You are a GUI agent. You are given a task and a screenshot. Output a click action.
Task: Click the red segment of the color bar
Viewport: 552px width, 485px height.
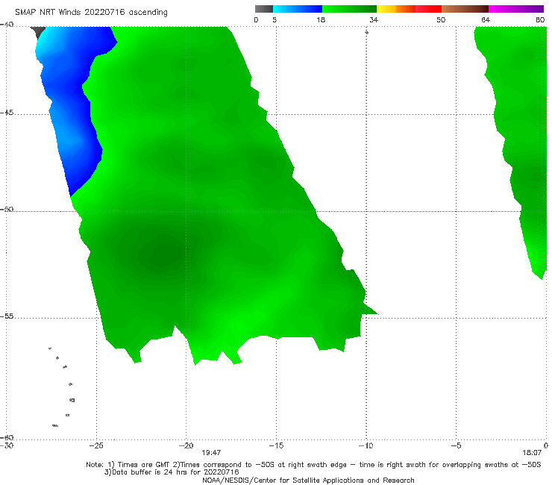click(428, 9)
